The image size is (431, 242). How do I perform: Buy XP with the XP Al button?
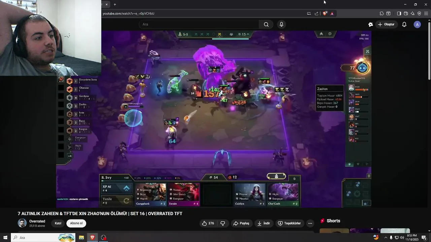[x=116, y=189]
